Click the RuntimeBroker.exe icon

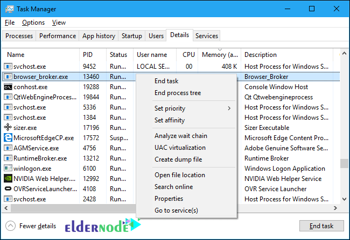8,158
